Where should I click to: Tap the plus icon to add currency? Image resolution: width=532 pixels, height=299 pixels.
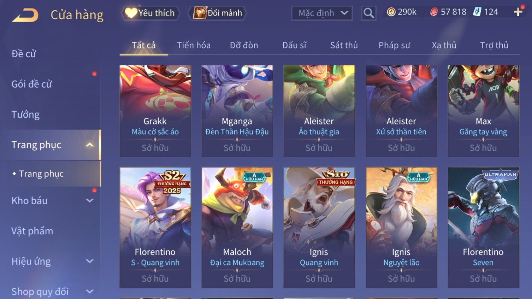(518, 12)
